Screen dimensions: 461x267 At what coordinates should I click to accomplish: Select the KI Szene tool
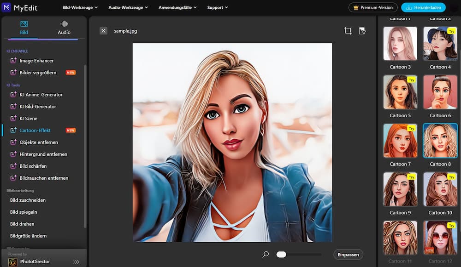coord(28,119)
